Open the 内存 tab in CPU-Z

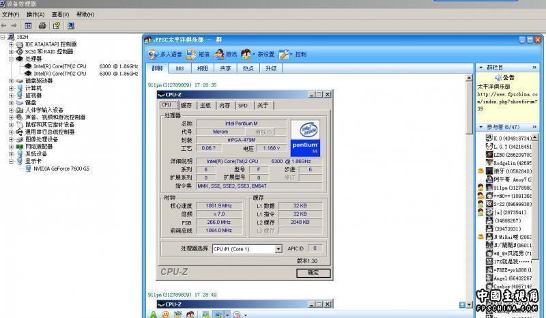225,105
